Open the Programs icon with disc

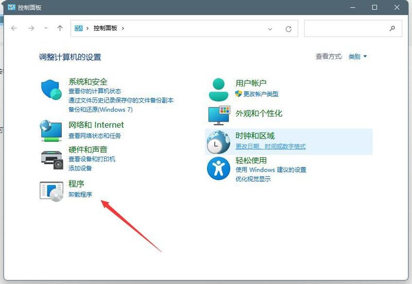pyautogui.click(x=51, y=191)
